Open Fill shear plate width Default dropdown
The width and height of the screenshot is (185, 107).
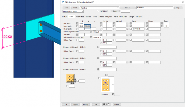pos(97,32)
